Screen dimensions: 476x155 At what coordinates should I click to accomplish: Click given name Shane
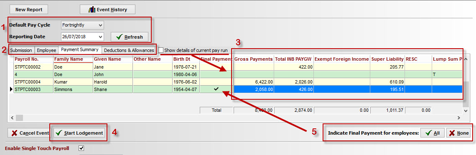click(x=113, y=89)
